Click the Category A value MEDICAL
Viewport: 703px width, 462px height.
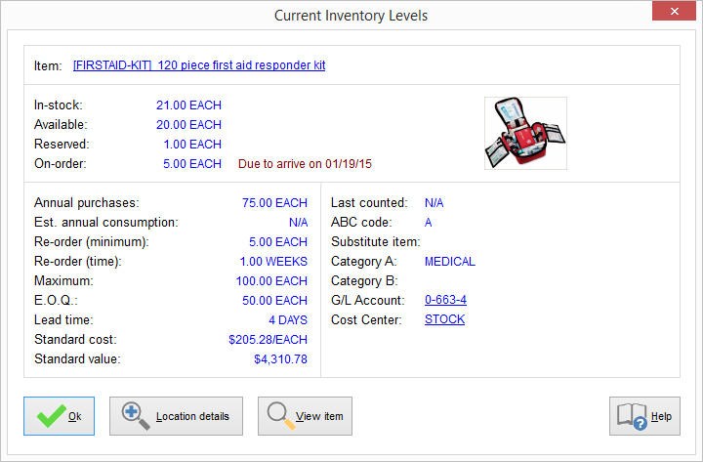[x=450, y=262]
